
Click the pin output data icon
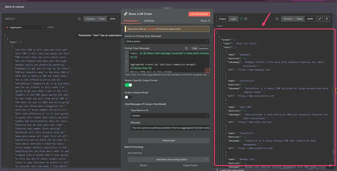pos(327,19)
